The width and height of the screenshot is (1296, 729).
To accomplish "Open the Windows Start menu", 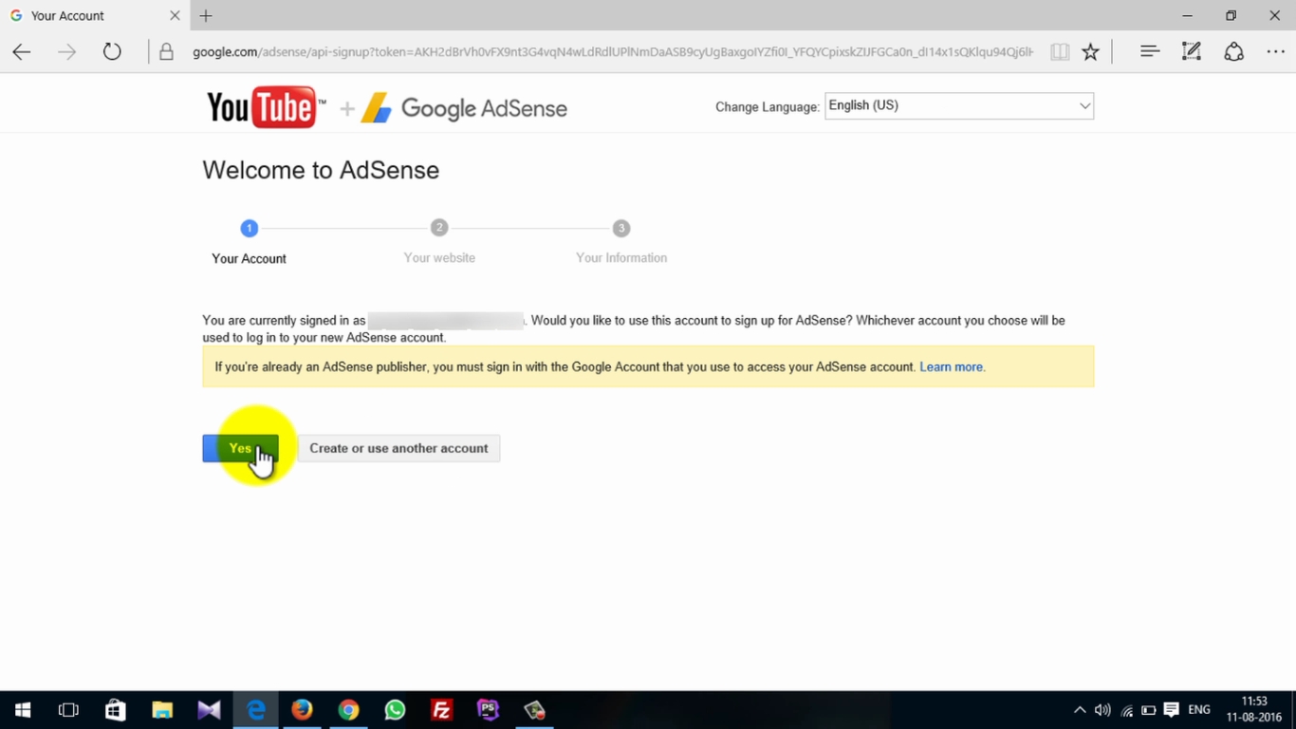I will tap(23, 710).
